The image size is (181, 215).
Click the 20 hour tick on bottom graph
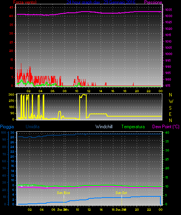click(x=137, y=210)
